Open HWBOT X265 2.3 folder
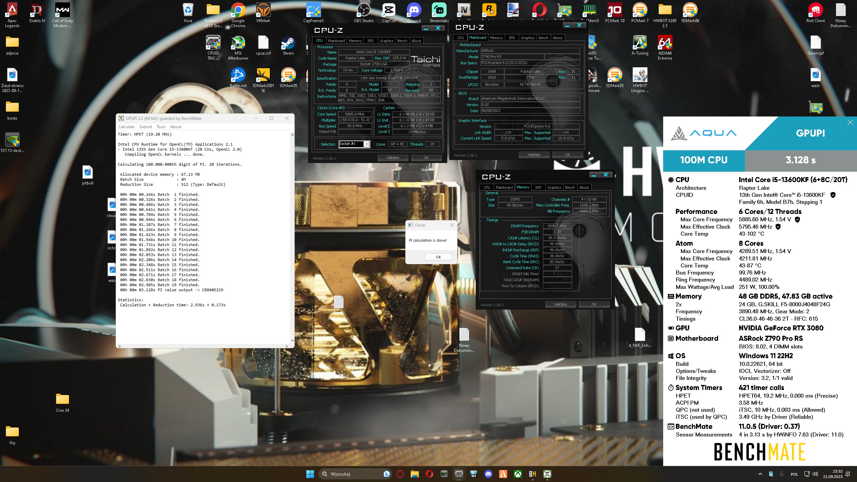This screenshot has height=482, width=857. 665,15
